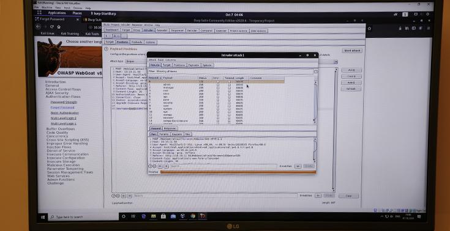Toggle Error checkbox on request row 0

click(217, 82)
